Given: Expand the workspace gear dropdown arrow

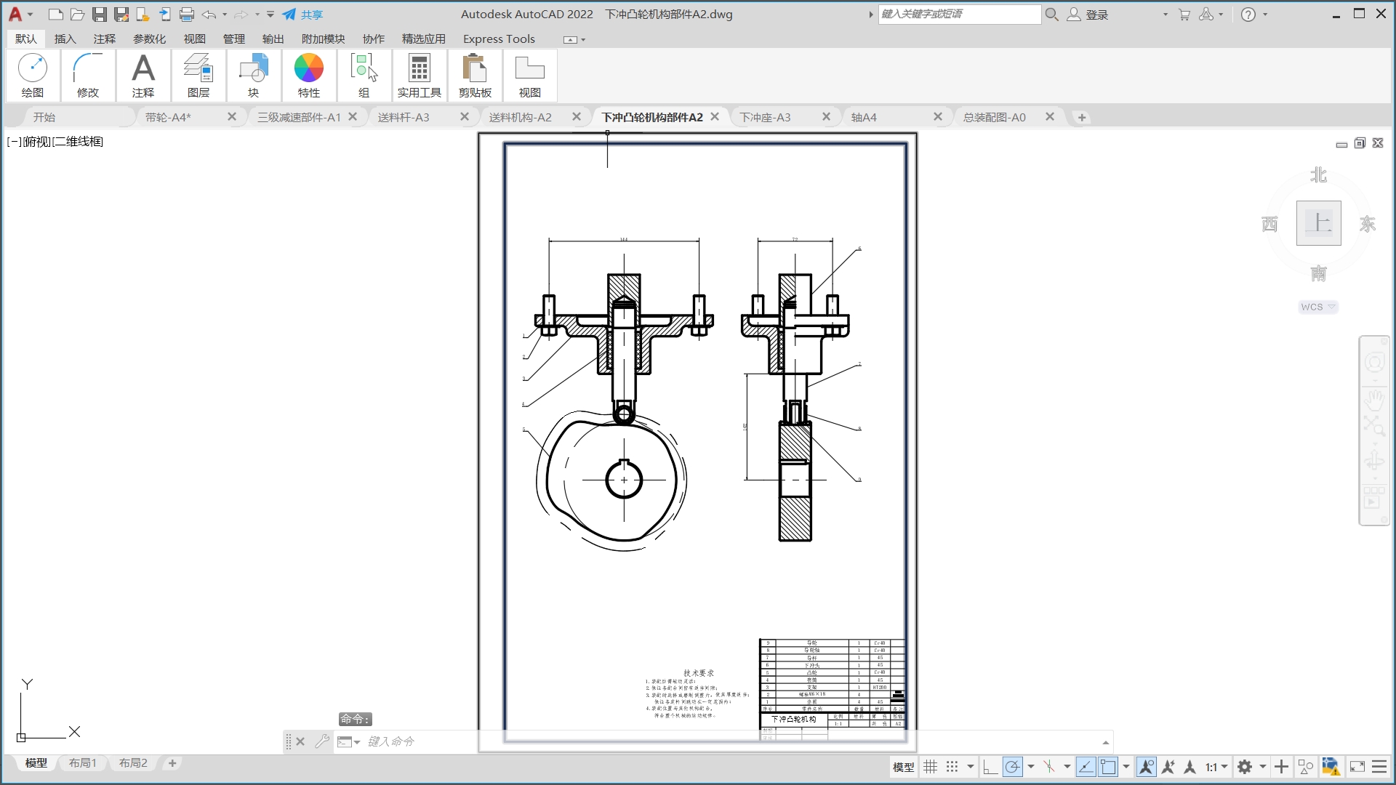Looking at the screenshot, I should (x=1263, y=767).
